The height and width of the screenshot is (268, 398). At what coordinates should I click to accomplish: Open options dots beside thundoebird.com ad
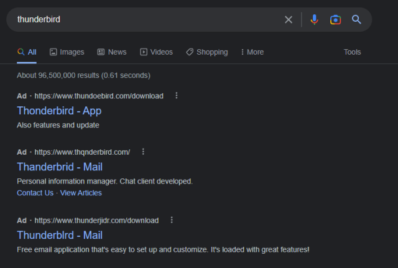click(x=177, y=95)
